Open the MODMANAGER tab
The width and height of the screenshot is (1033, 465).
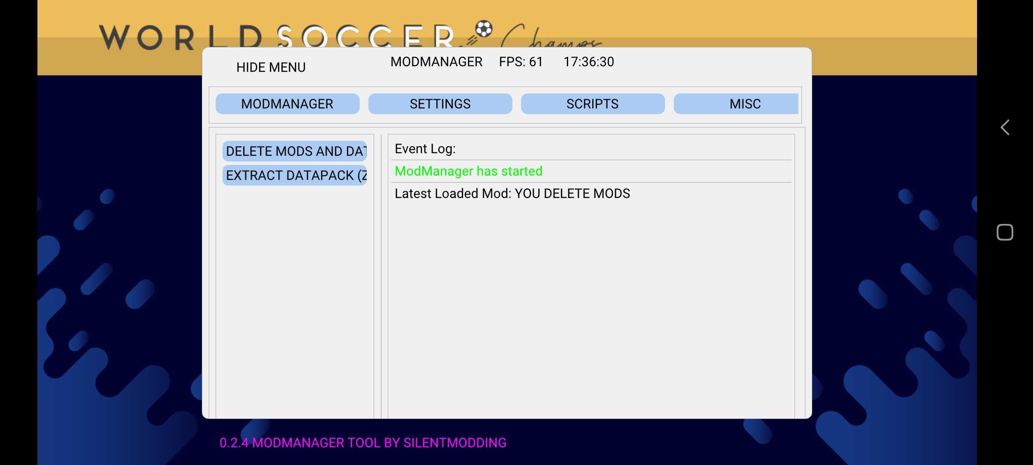[x=288, y=104]
